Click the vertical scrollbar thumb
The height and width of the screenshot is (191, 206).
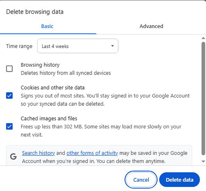203,98
